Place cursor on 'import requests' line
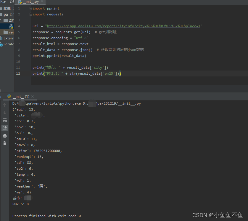The height and width of the screenshot is (221, 248). tap(48, 15)
